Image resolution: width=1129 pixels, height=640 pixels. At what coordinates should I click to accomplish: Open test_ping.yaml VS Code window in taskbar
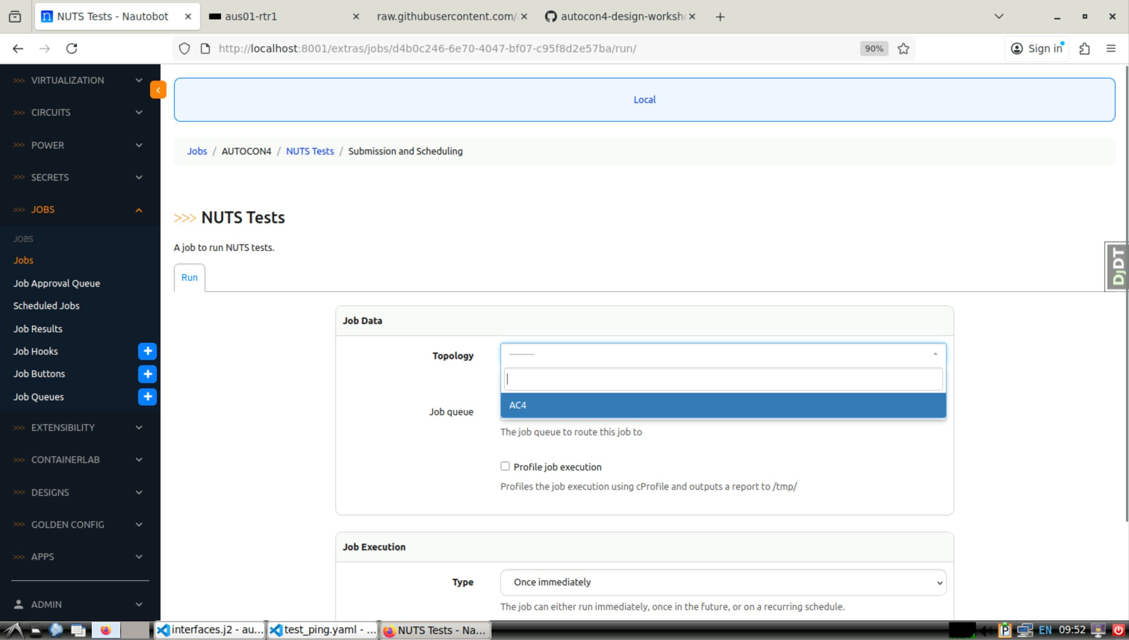(323, 630)
